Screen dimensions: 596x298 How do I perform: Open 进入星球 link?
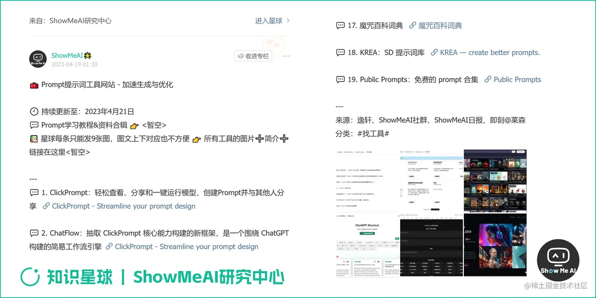[x=268, y=21]
